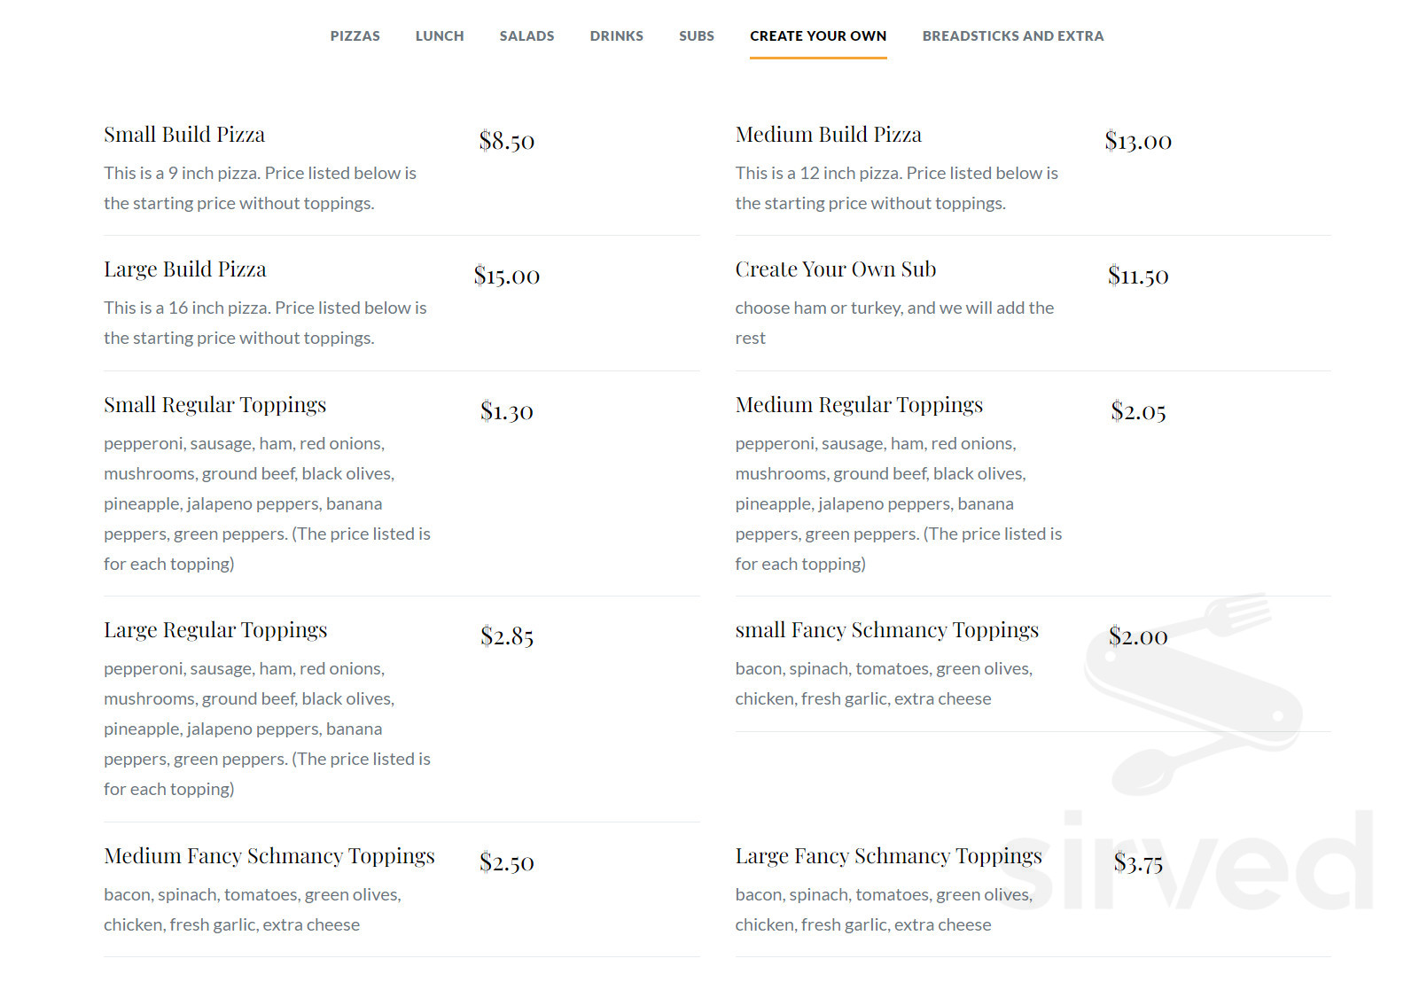Image resolution: width=1427 pixels, height=990 pixels.
Task: Switch to the Lunch tab
Action: tap(440, 36)
